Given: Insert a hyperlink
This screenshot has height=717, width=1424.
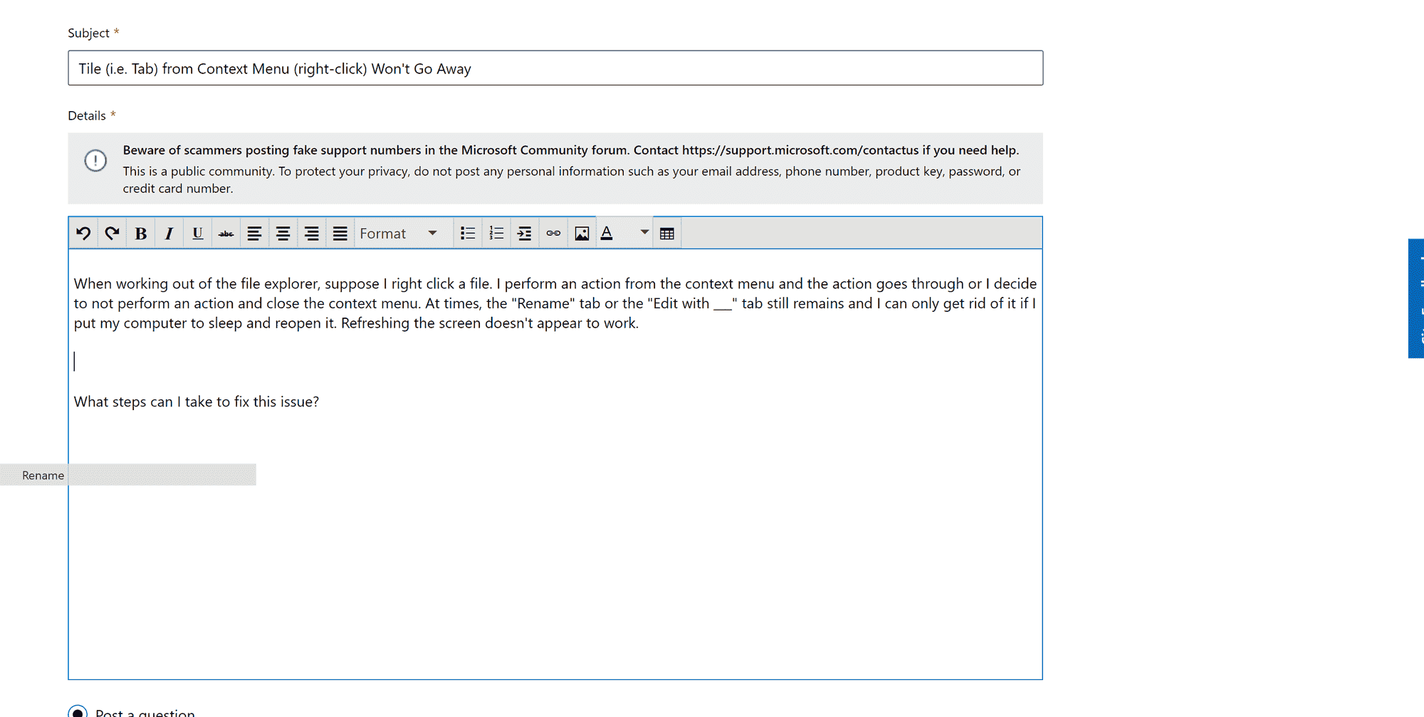Looking at the screenshot, I should pos(553,234).
